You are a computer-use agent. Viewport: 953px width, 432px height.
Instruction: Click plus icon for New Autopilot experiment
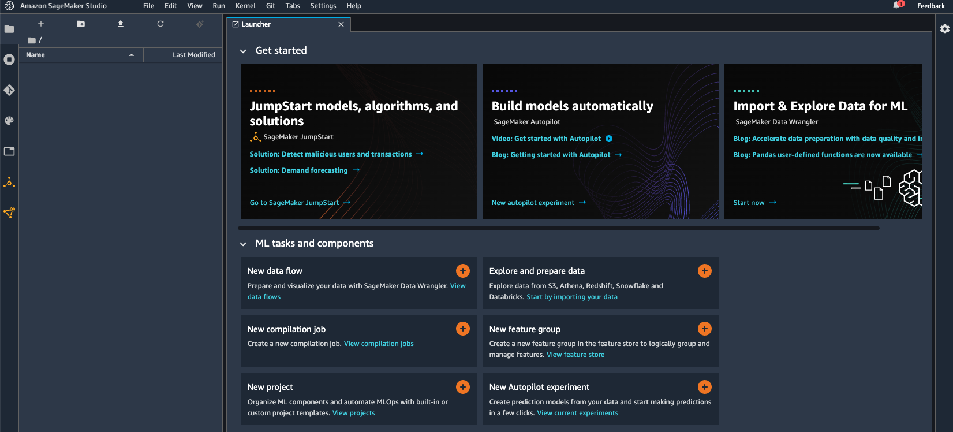tap(705, 387)
